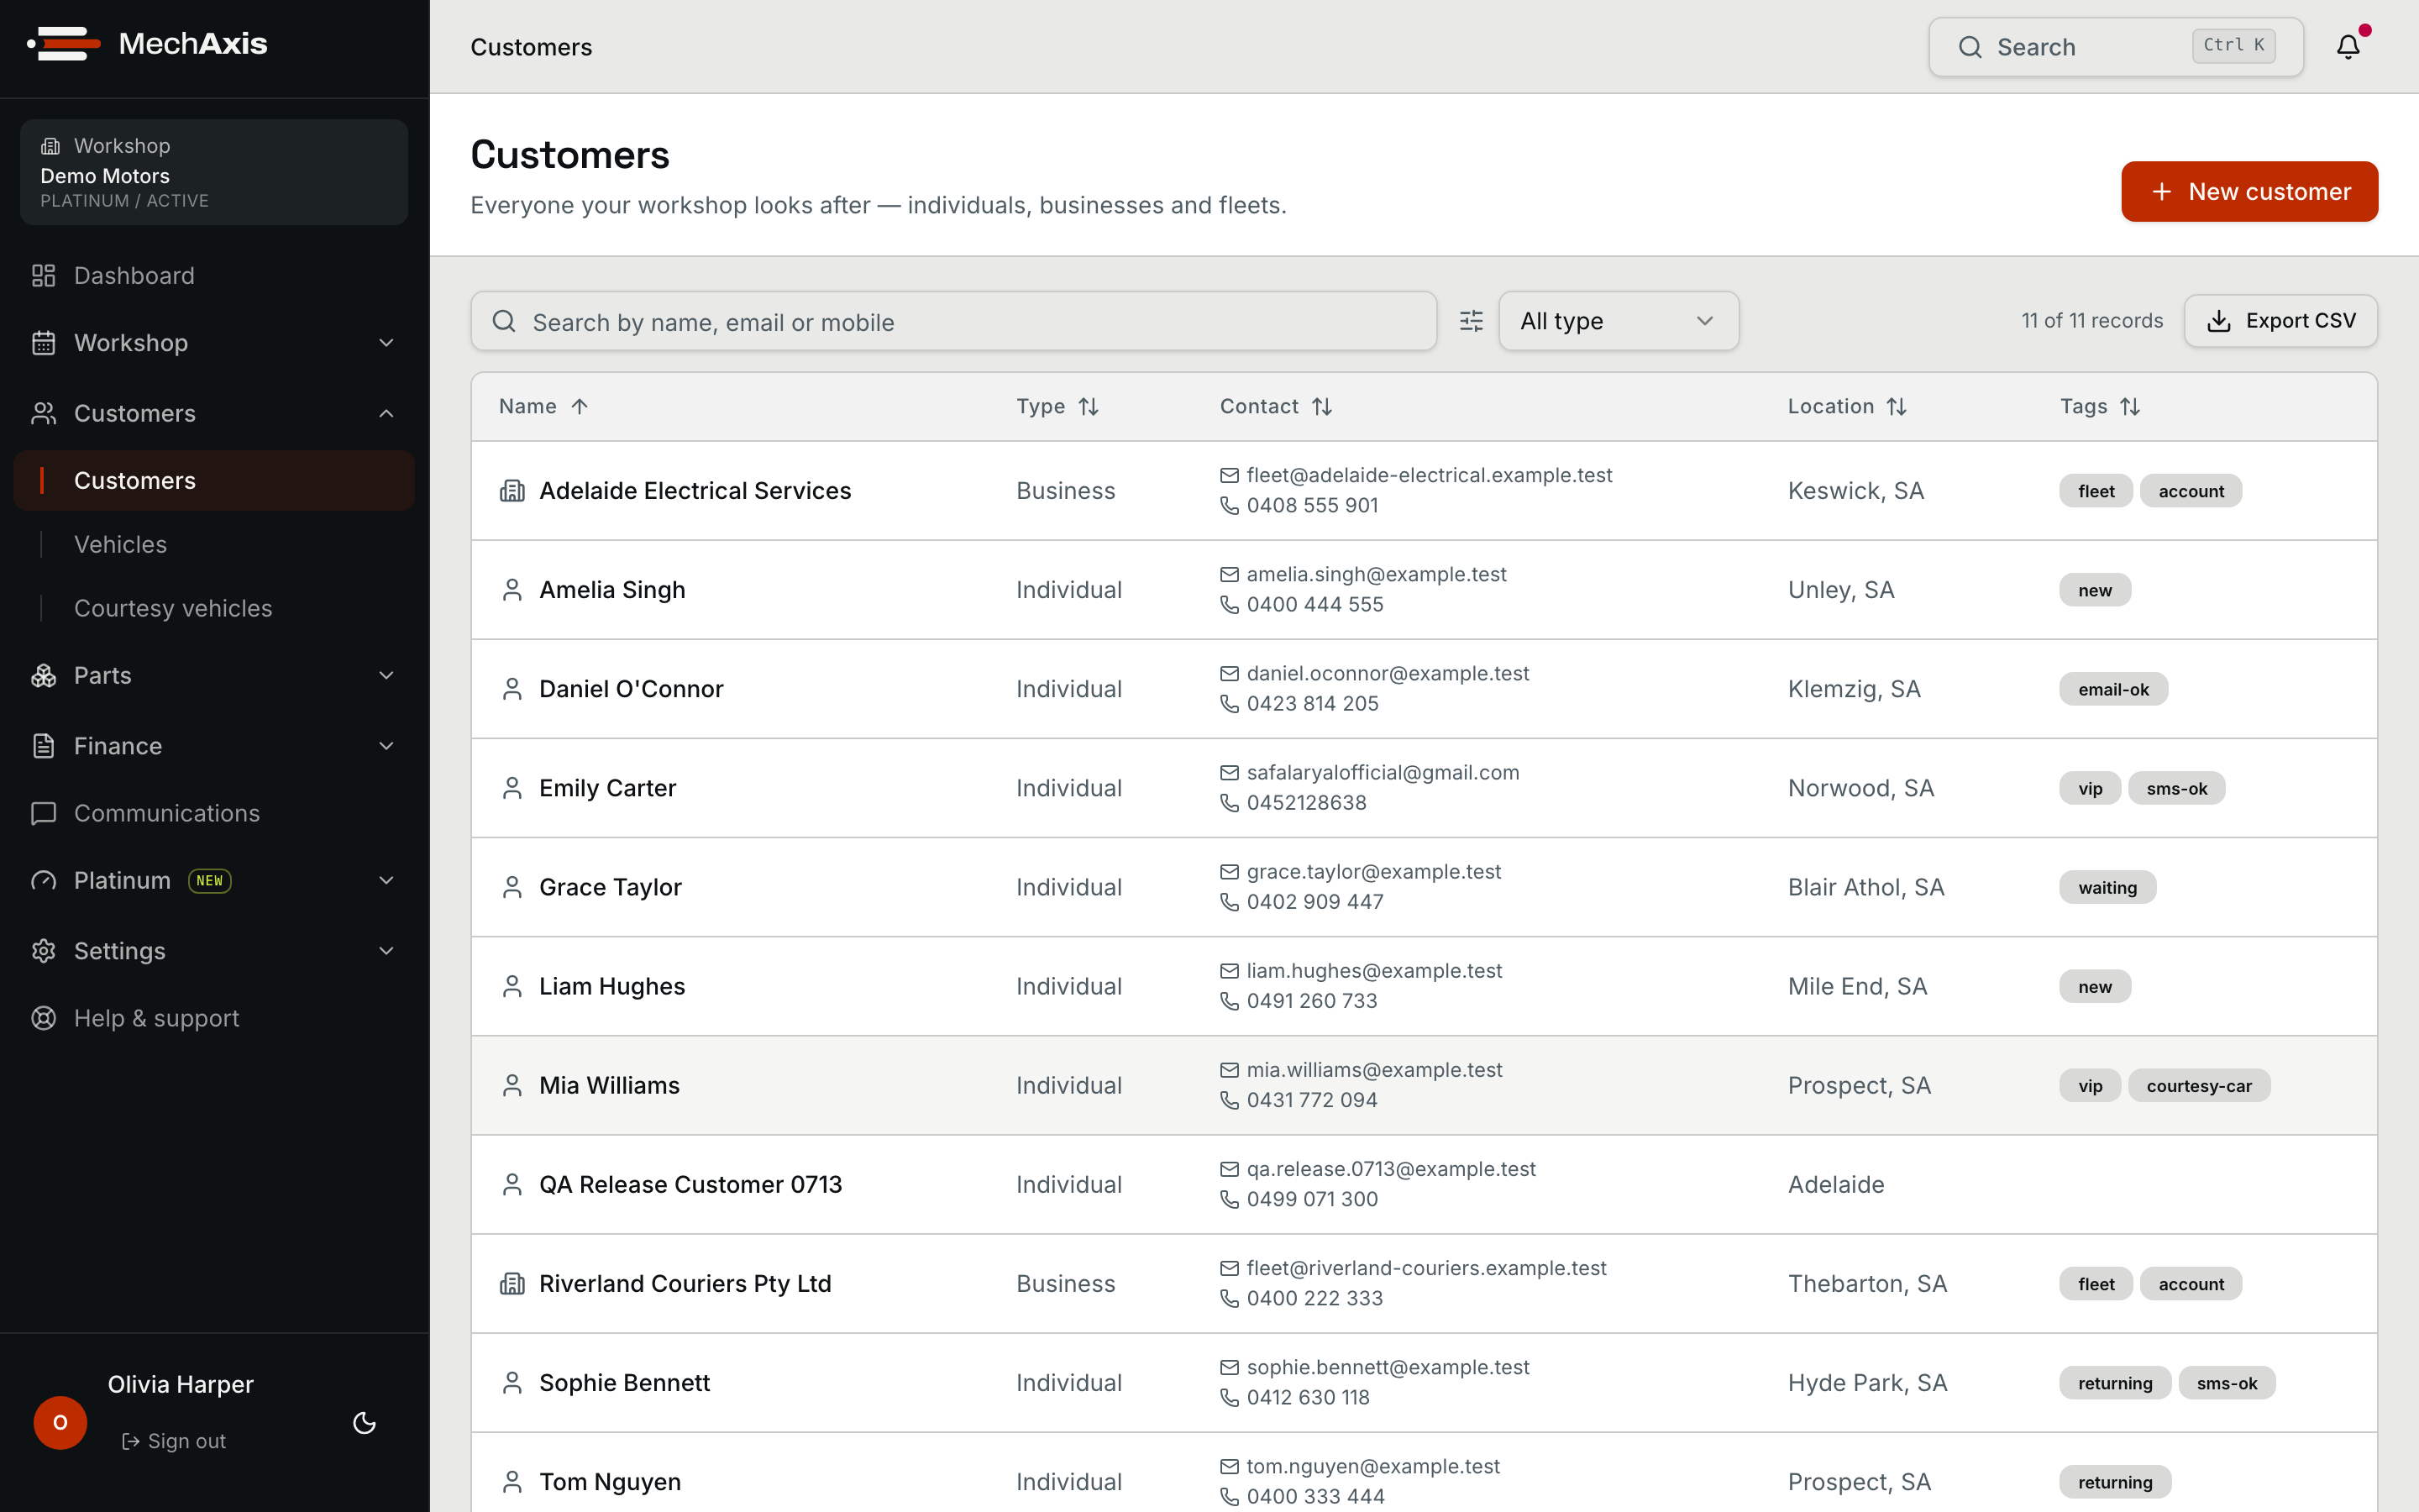Viewport: 2419px width, 1512px height.
Task: Open the Demo Motors workshop switcher
Action: coord(214,172)
